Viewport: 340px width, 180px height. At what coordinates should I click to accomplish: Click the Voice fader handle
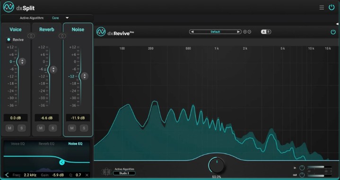tap(22, 62)
